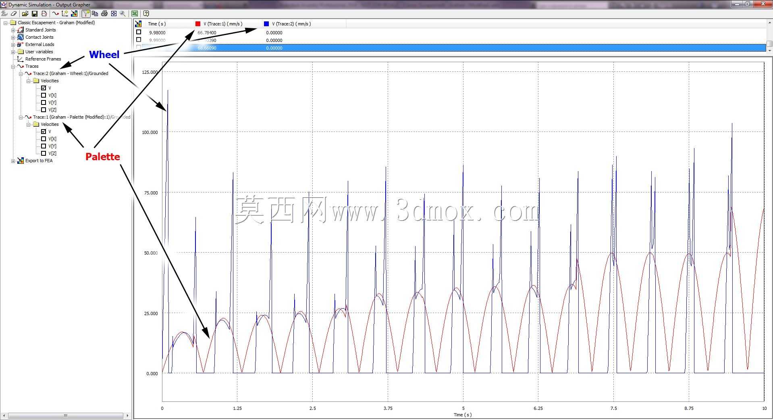Tick the checkbox for time row 9.98000
This screenshot has width=773, height=420.
139,32
